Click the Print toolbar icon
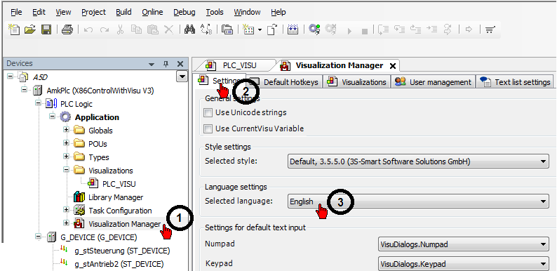This screenshot has height=271, width=557. (67, 29)
